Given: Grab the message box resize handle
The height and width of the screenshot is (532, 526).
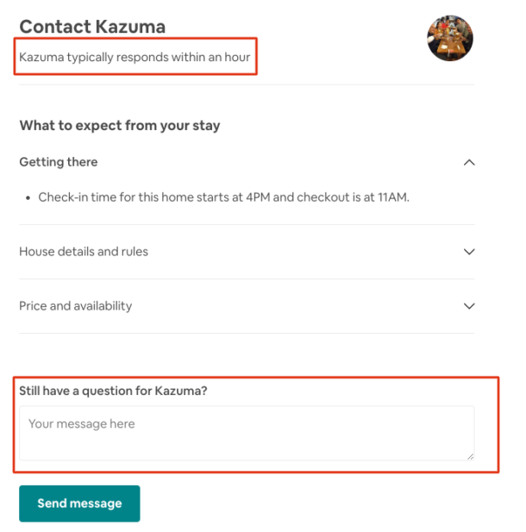Looking at the screenshot, I should coord(470,456).
